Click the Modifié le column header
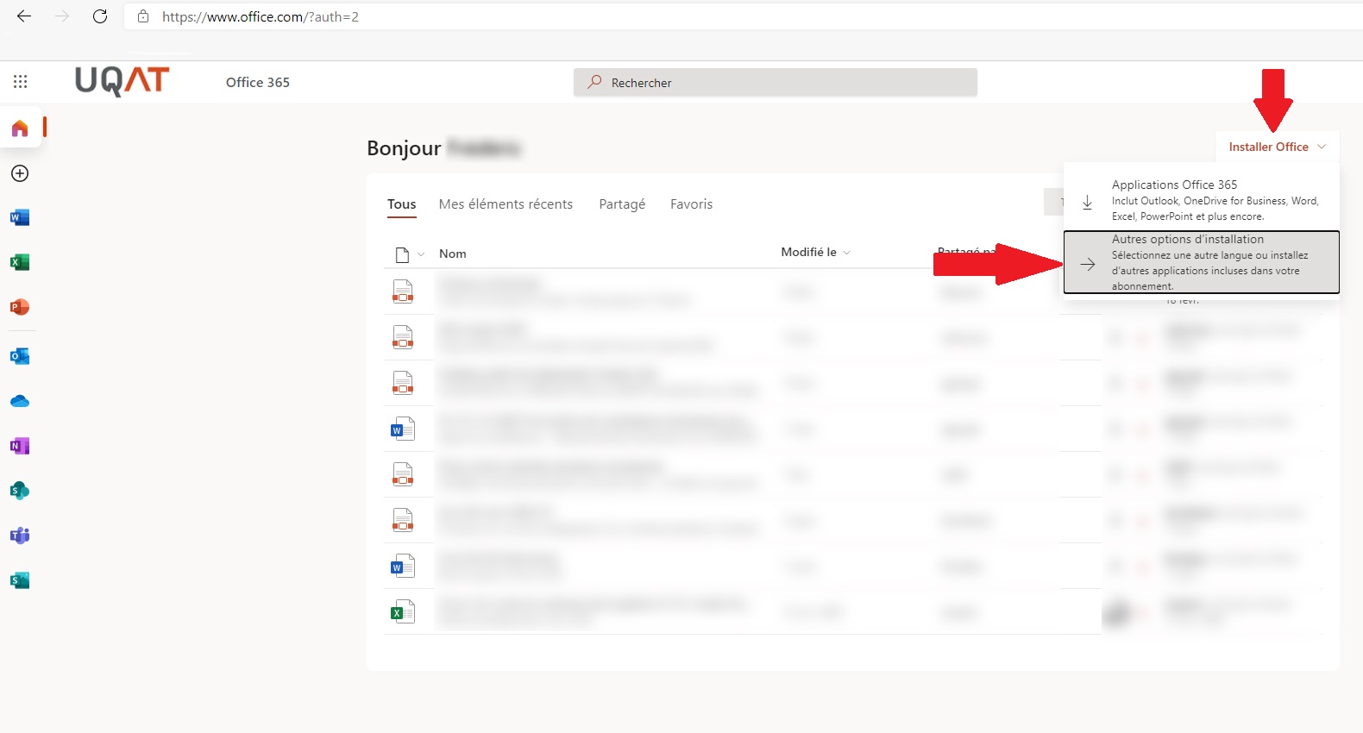The height and width of the screenshot is (733, 1363). pyautogui.click(x=808, y=252)
